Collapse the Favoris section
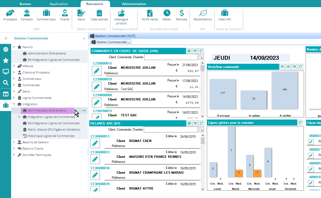Image resolution: width=321 pixels, height=198 pixels. (x=14, y=47)
